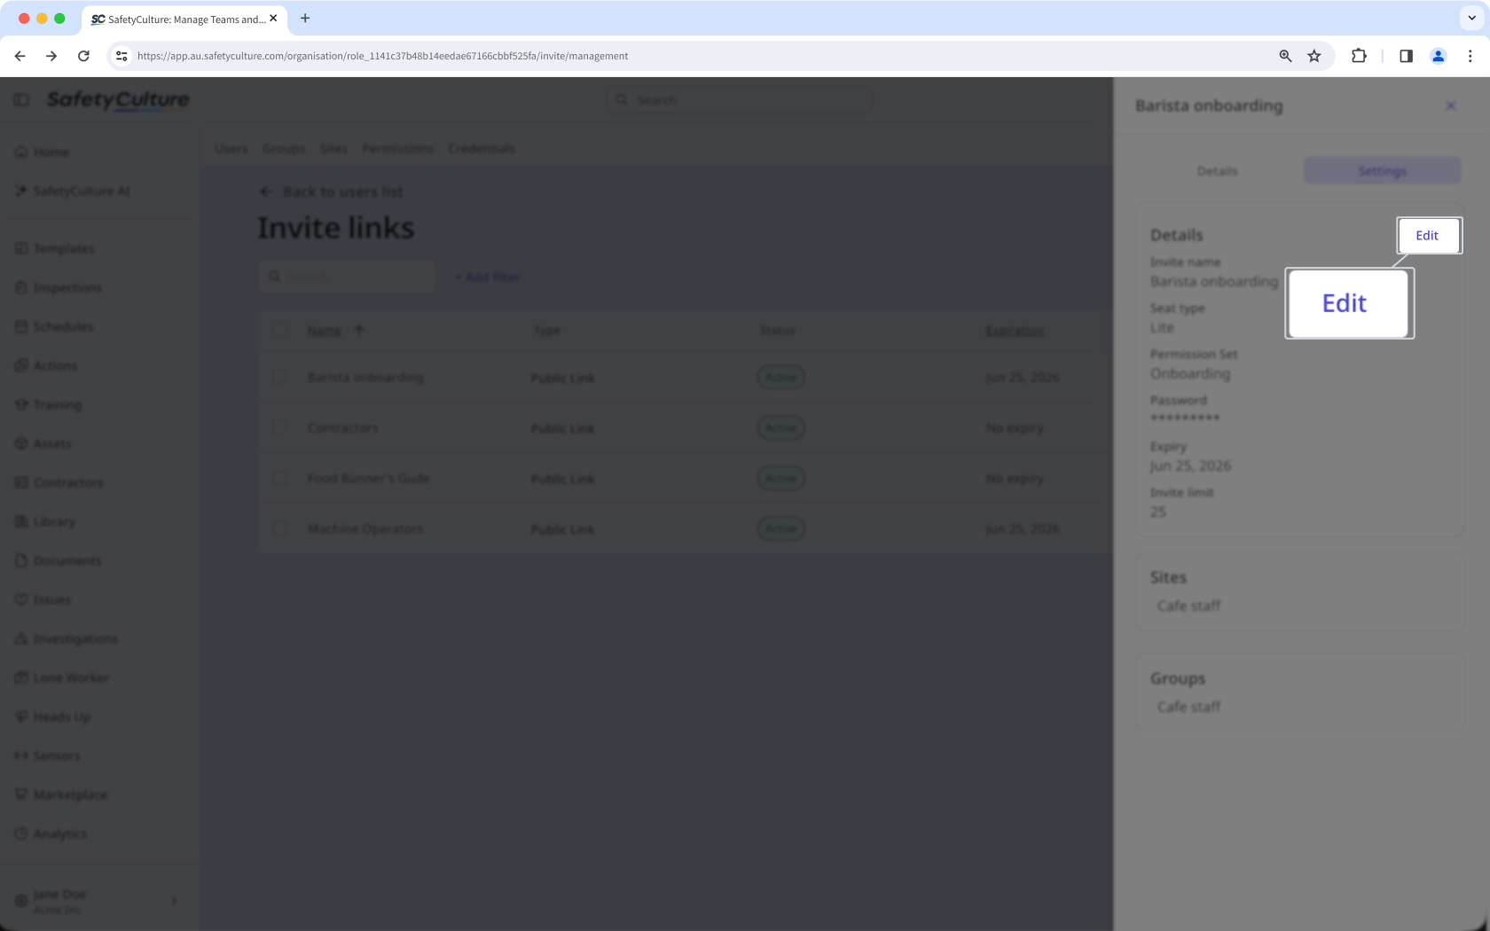
Task: Close the SafetyCulture browser tab
Action: click(x=273, y=18)
